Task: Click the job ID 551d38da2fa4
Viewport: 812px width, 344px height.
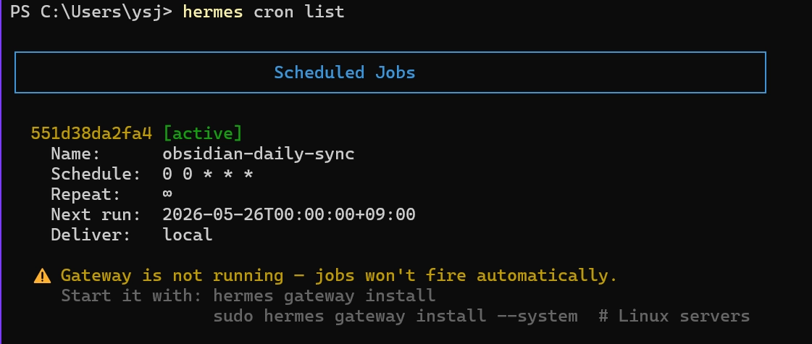Action: (91, 134)
